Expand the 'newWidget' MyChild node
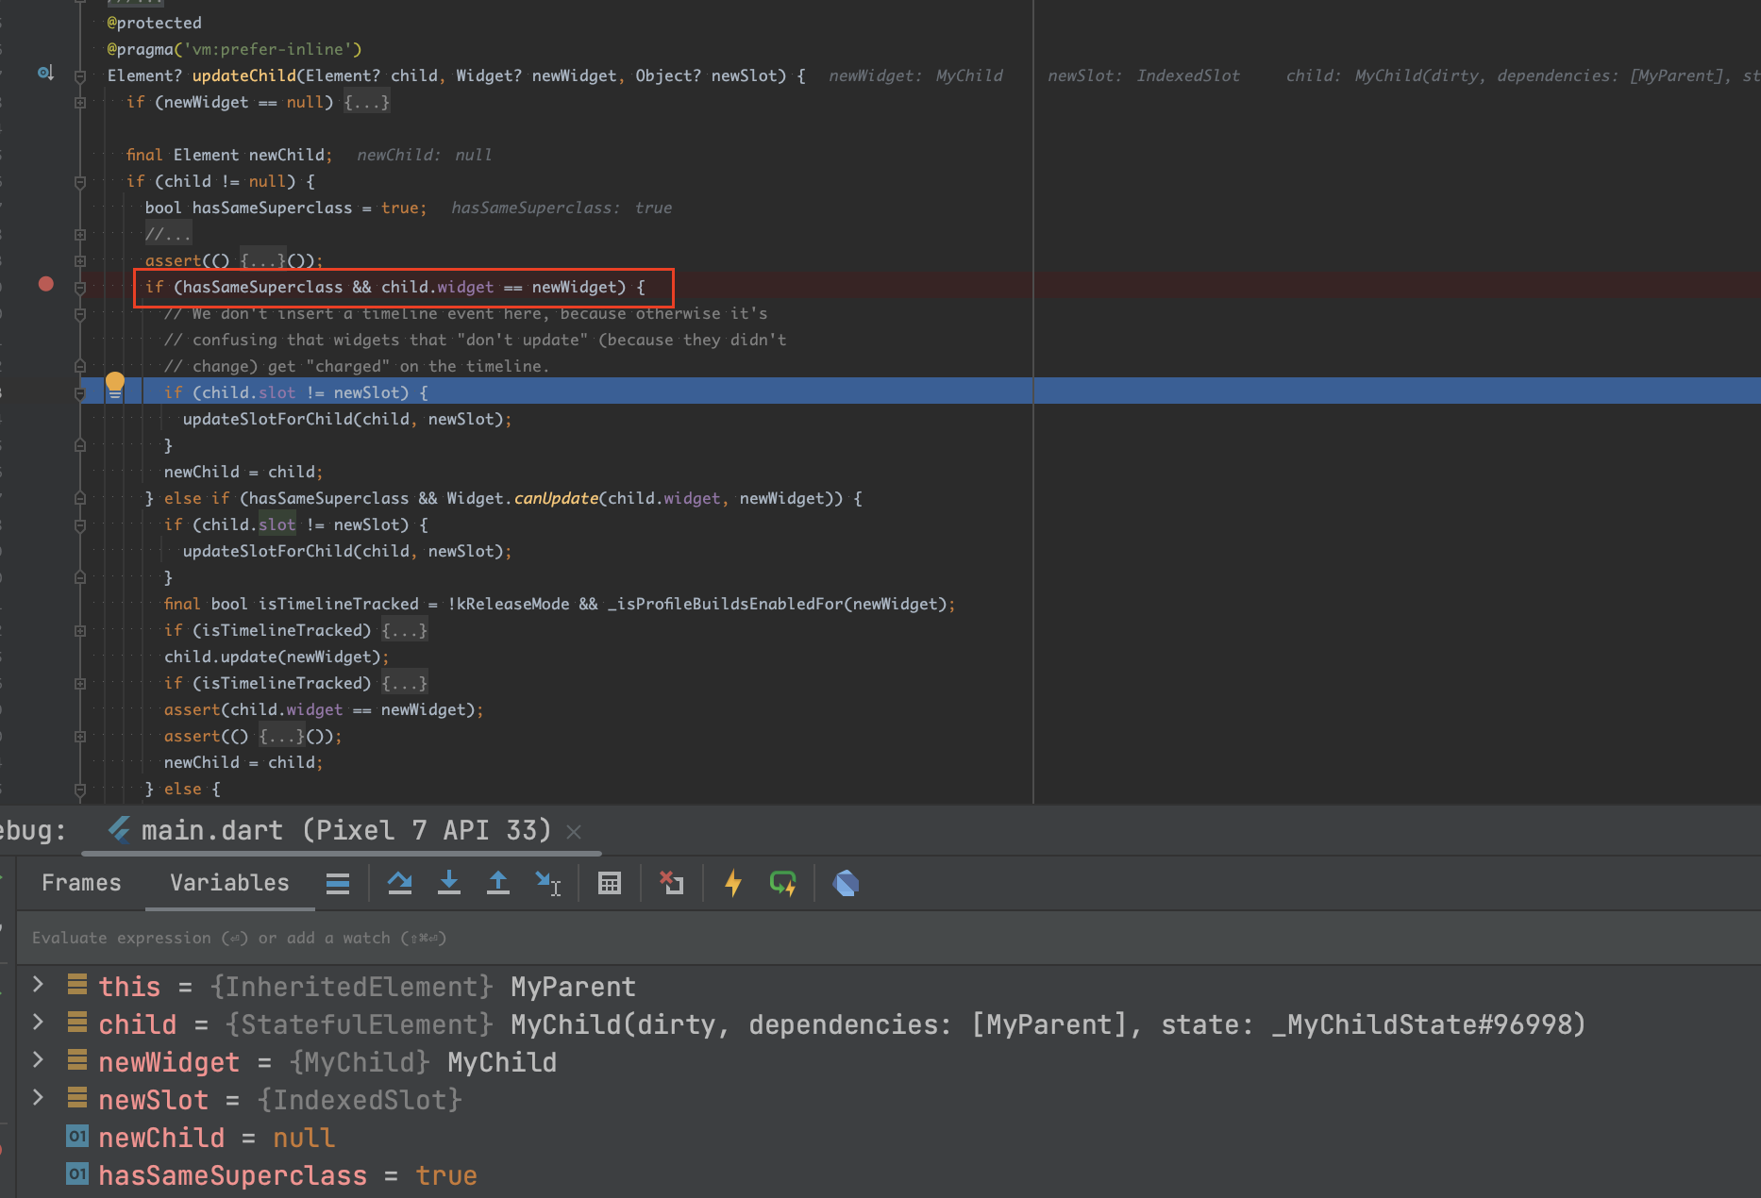The image size is (1761, 1198). (38, 1060)
